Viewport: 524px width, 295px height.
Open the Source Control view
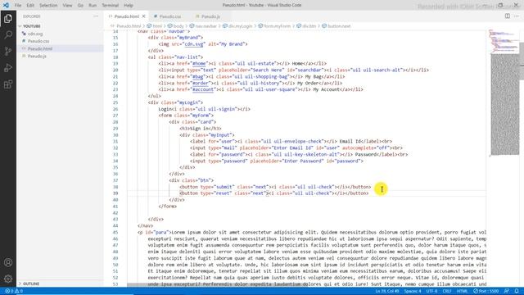(x=8, y=51)
